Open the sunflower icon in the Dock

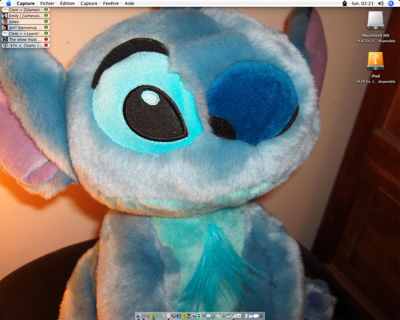(183, 315)
